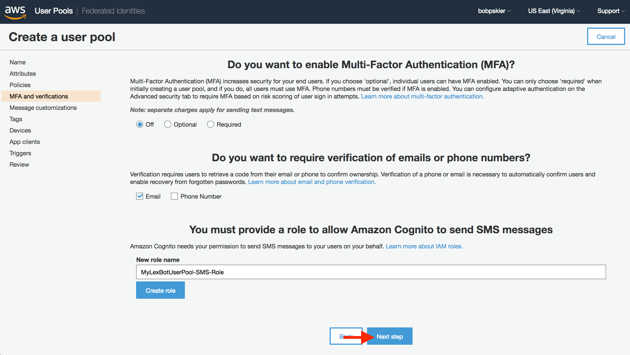Select MFA and verifications in sidebar
630x355 pixels.
(x=51, y=96)
